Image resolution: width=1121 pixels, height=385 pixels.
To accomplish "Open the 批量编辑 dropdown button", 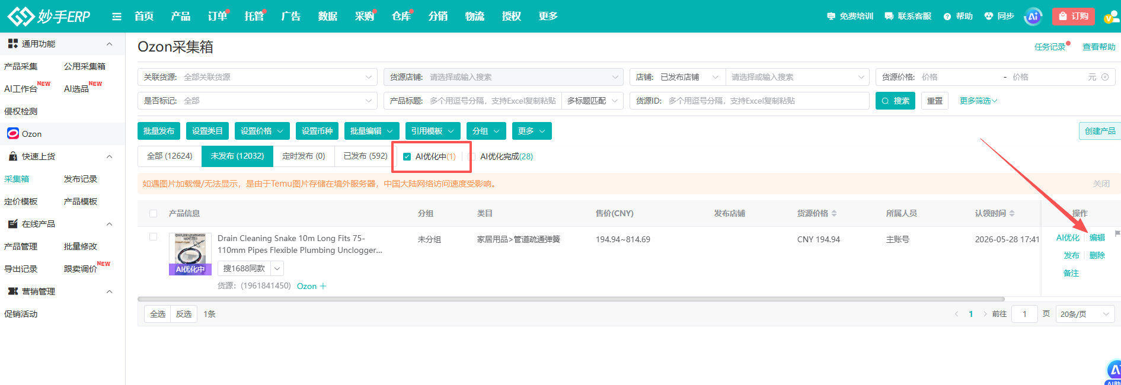I will point(372,131).
